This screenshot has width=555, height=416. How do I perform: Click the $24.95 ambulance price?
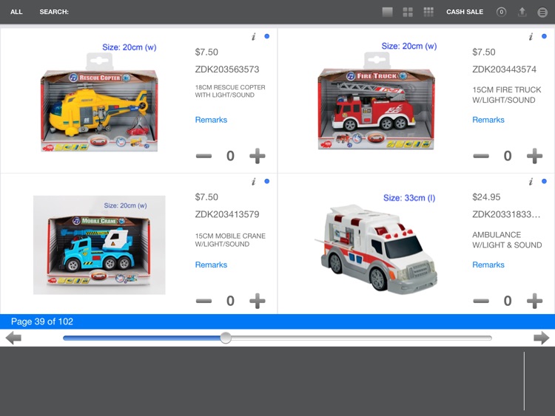pos(486,197)
